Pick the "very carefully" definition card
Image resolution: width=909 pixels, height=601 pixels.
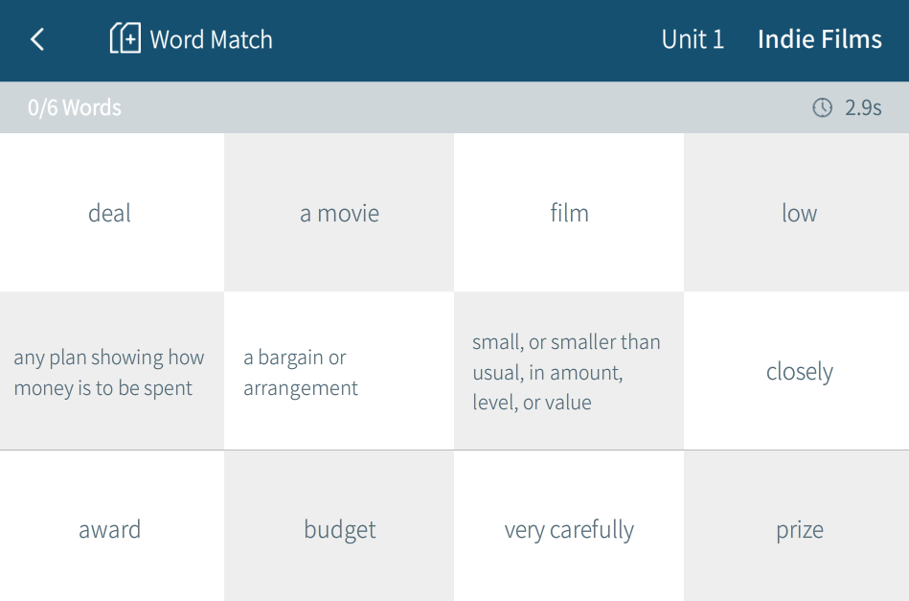click(x=569, y=529)
